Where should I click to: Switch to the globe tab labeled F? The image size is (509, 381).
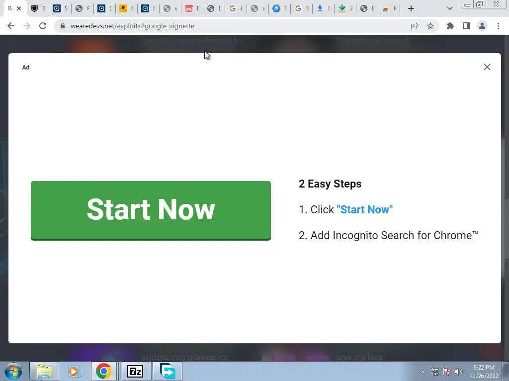pyautogui.click(x=82, y=9)
